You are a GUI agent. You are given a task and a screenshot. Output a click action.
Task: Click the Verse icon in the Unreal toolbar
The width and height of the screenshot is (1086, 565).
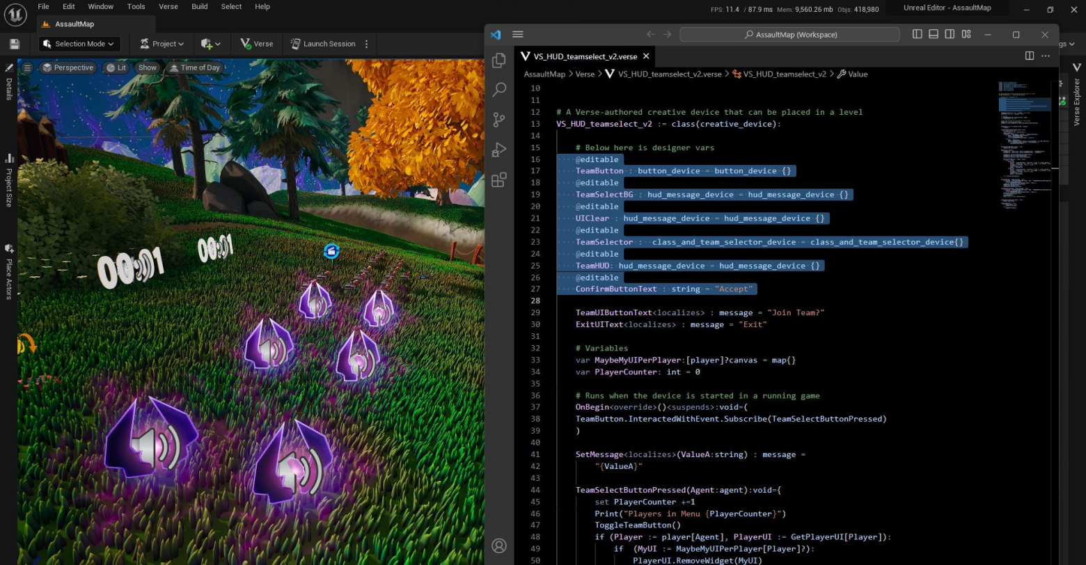[x=256, y=43]
